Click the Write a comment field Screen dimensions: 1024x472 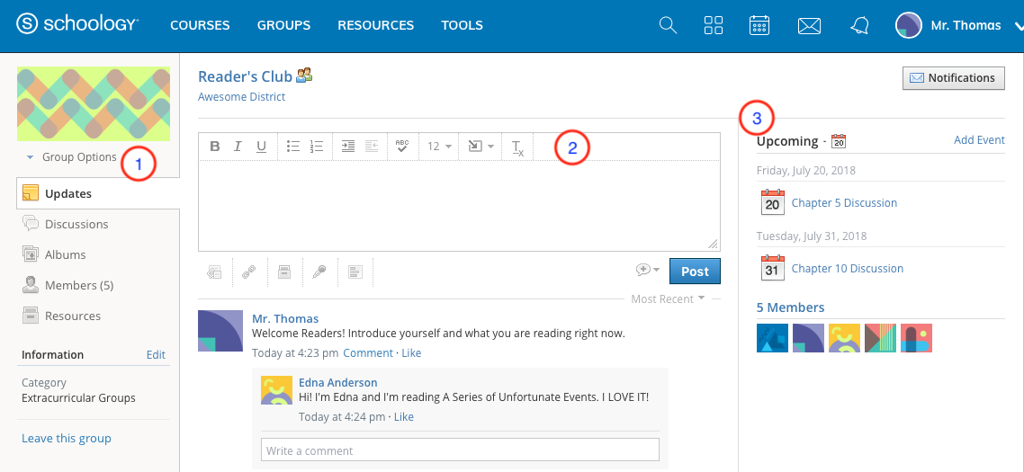[460, 450]
